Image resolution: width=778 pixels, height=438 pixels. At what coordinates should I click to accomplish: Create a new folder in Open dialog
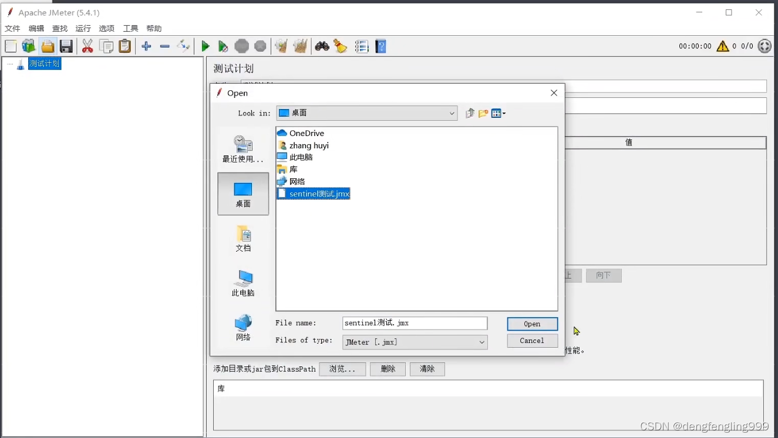click(x=483, y=113)
